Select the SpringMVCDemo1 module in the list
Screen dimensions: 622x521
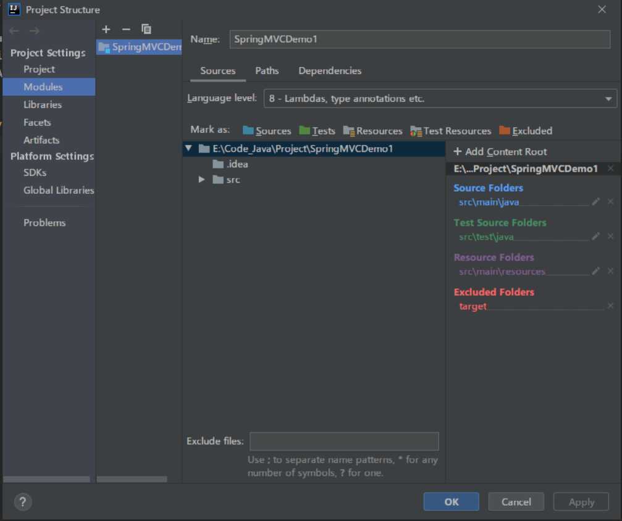point(139,47)
